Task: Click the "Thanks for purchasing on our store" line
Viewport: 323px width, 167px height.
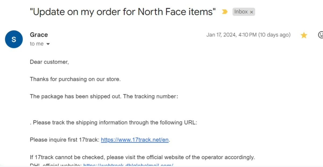Action: pyautogui.click(x=75, y=79)
